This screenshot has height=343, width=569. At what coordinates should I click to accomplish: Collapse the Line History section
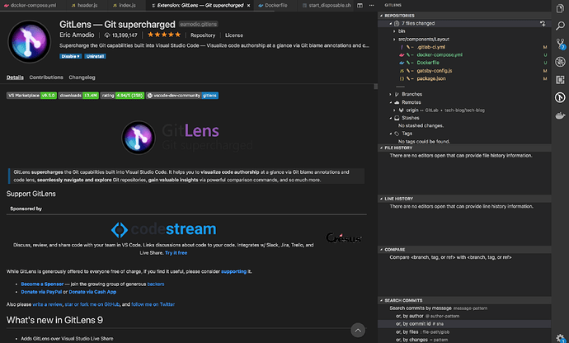(x=381, y=199)
